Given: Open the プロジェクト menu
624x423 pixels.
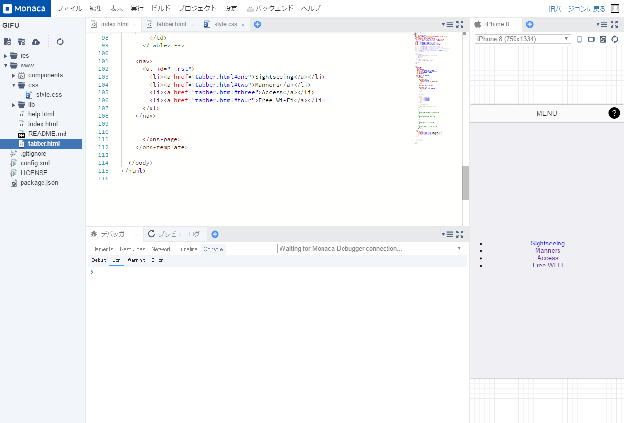Looking at the screenshot, I should click(x=197, y=8).
